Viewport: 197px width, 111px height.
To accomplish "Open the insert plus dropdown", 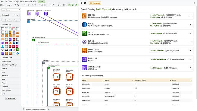I will [x=59, y=5].
